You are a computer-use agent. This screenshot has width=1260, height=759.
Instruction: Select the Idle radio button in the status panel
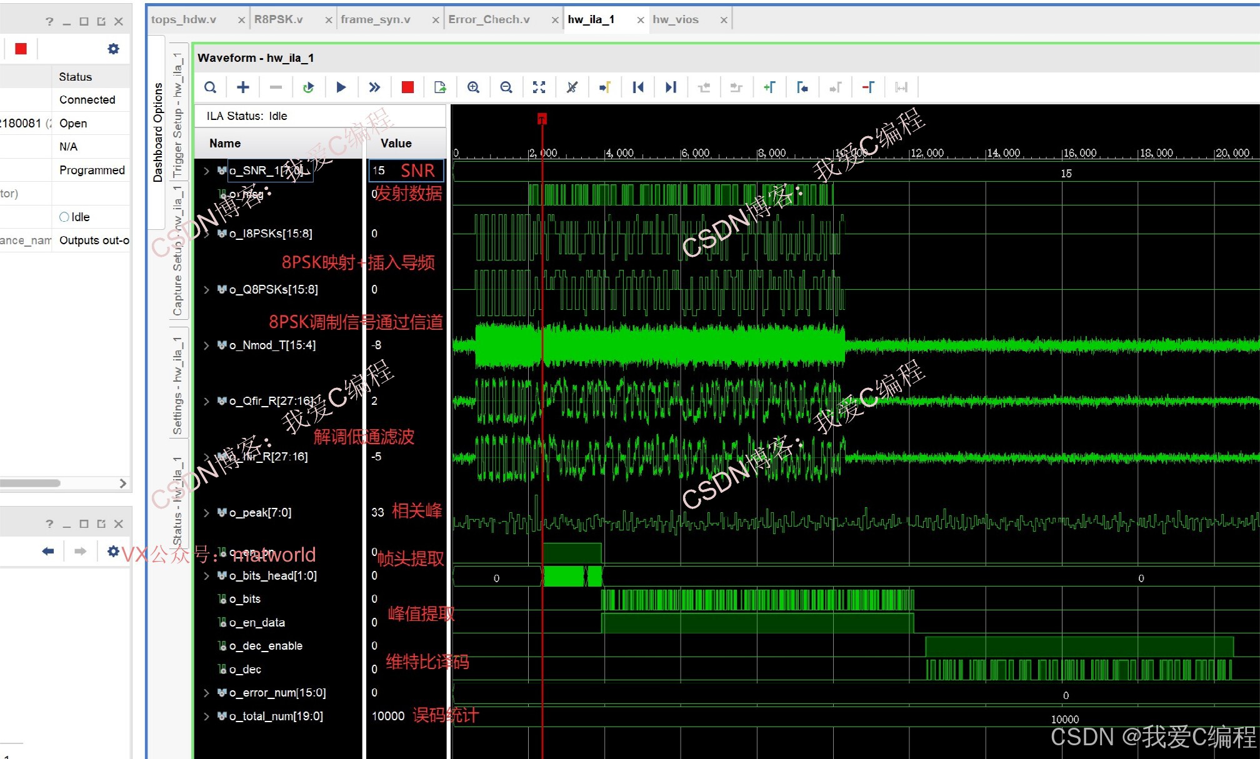(64, 217)
